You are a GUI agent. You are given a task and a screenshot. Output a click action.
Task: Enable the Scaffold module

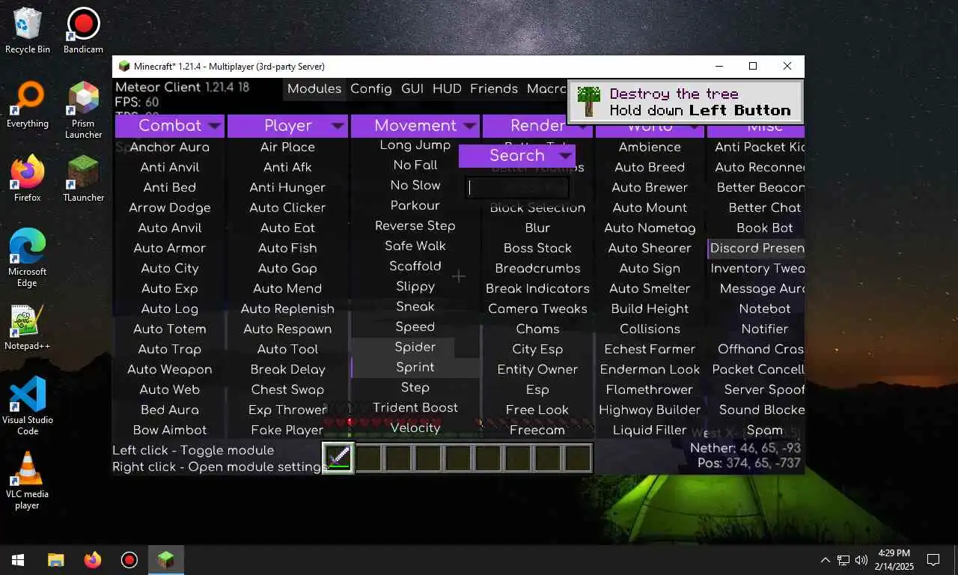(x=415, y=267)
